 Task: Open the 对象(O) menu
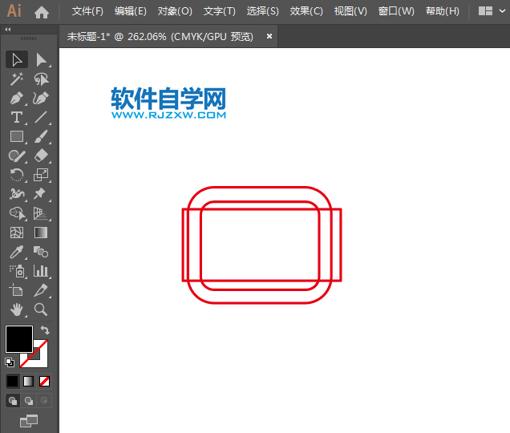(x=175, y=11)
